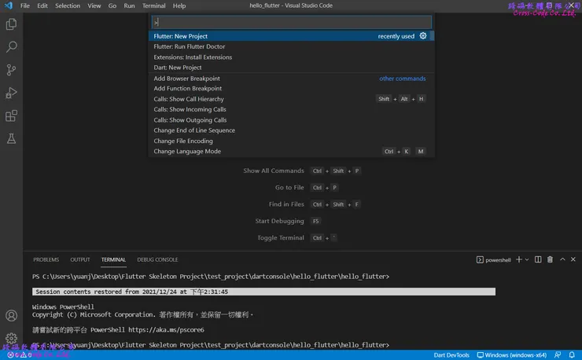Split the terminal pane
This screenshot has width=582, height=360.
[x=538, y=259]
